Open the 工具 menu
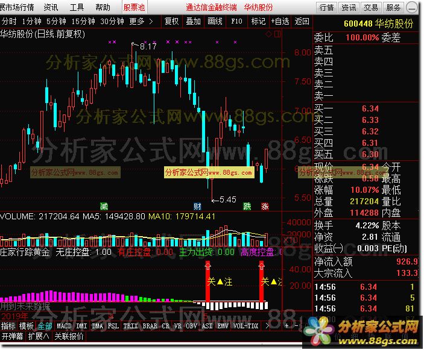424x350 pixels. click(x=77, y=7)
